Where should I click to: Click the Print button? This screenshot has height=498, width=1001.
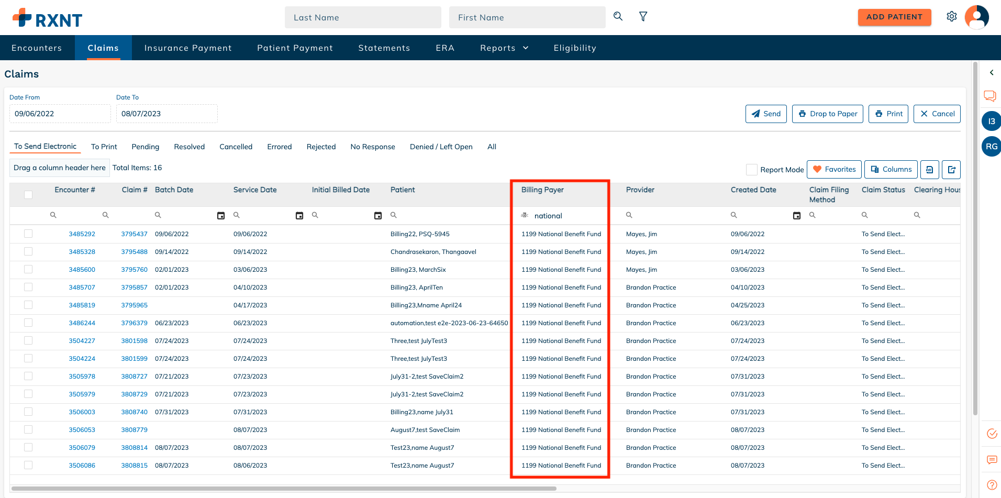point(888,114)
